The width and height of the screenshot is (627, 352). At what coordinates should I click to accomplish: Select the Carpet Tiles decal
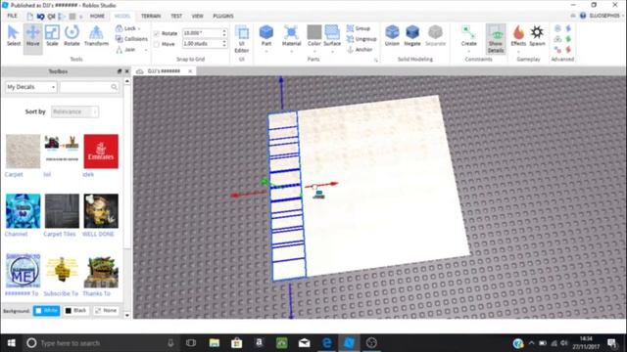(62, 211)
